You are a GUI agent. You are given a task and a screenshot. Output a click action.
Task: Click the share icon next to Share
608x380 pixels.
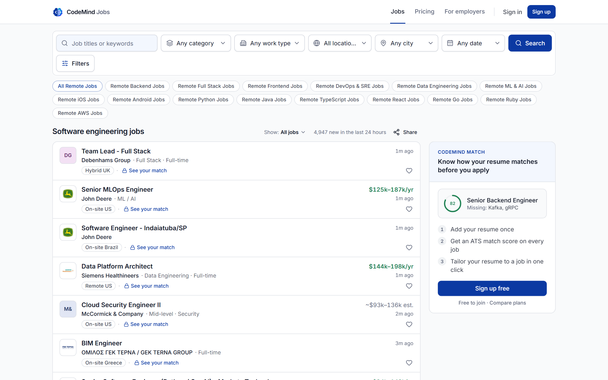(x=396, y=132)
